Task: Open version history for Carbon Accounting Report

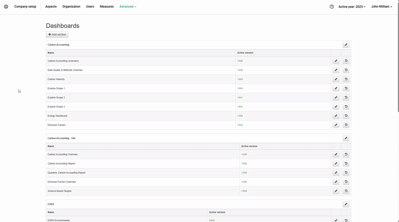Action: 346,164
